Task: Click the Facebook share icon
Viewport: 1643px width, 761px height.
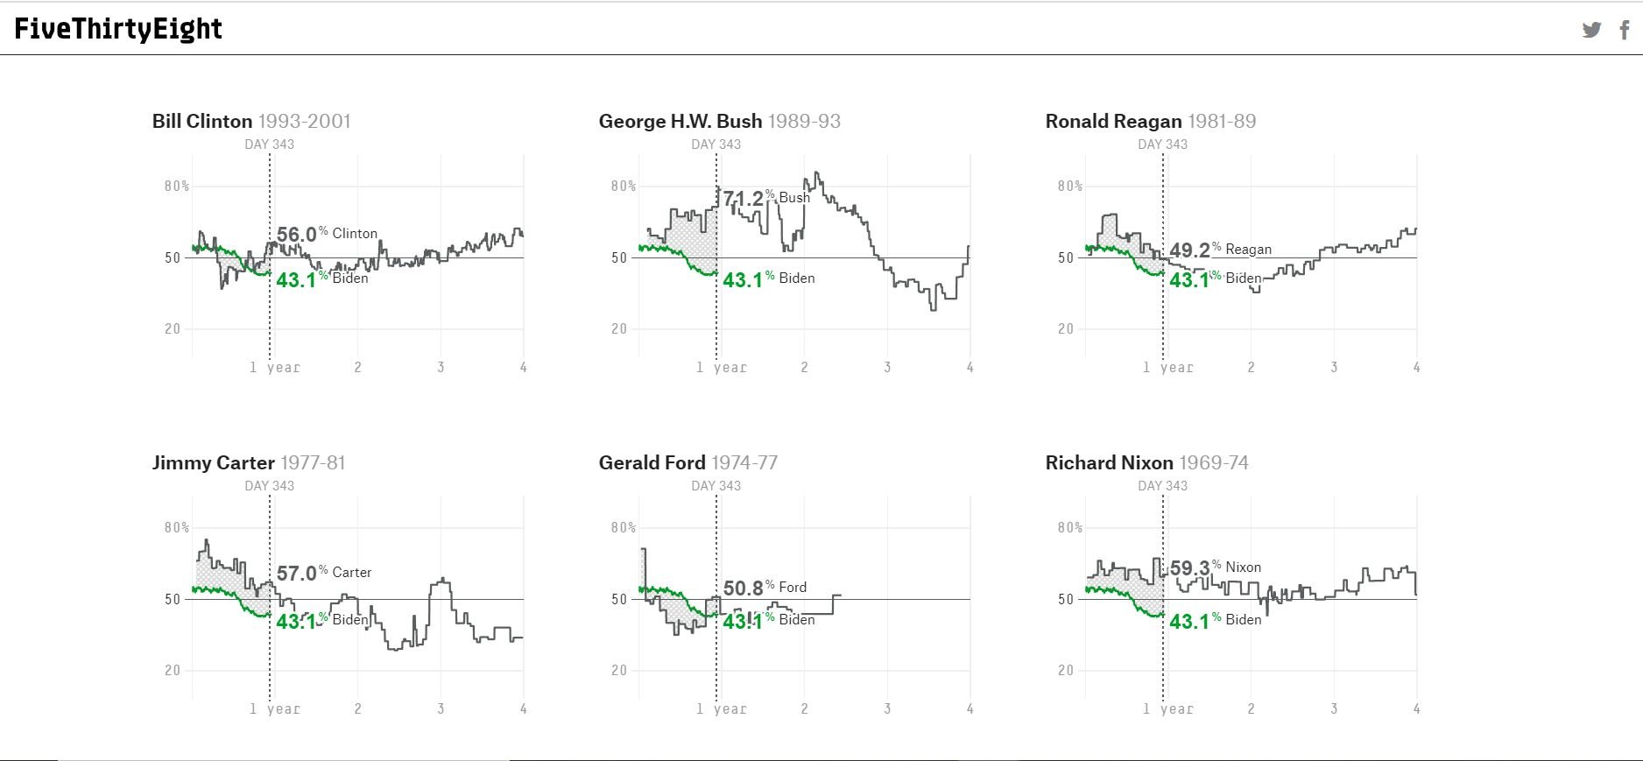Action: (x=1624, y=30)
